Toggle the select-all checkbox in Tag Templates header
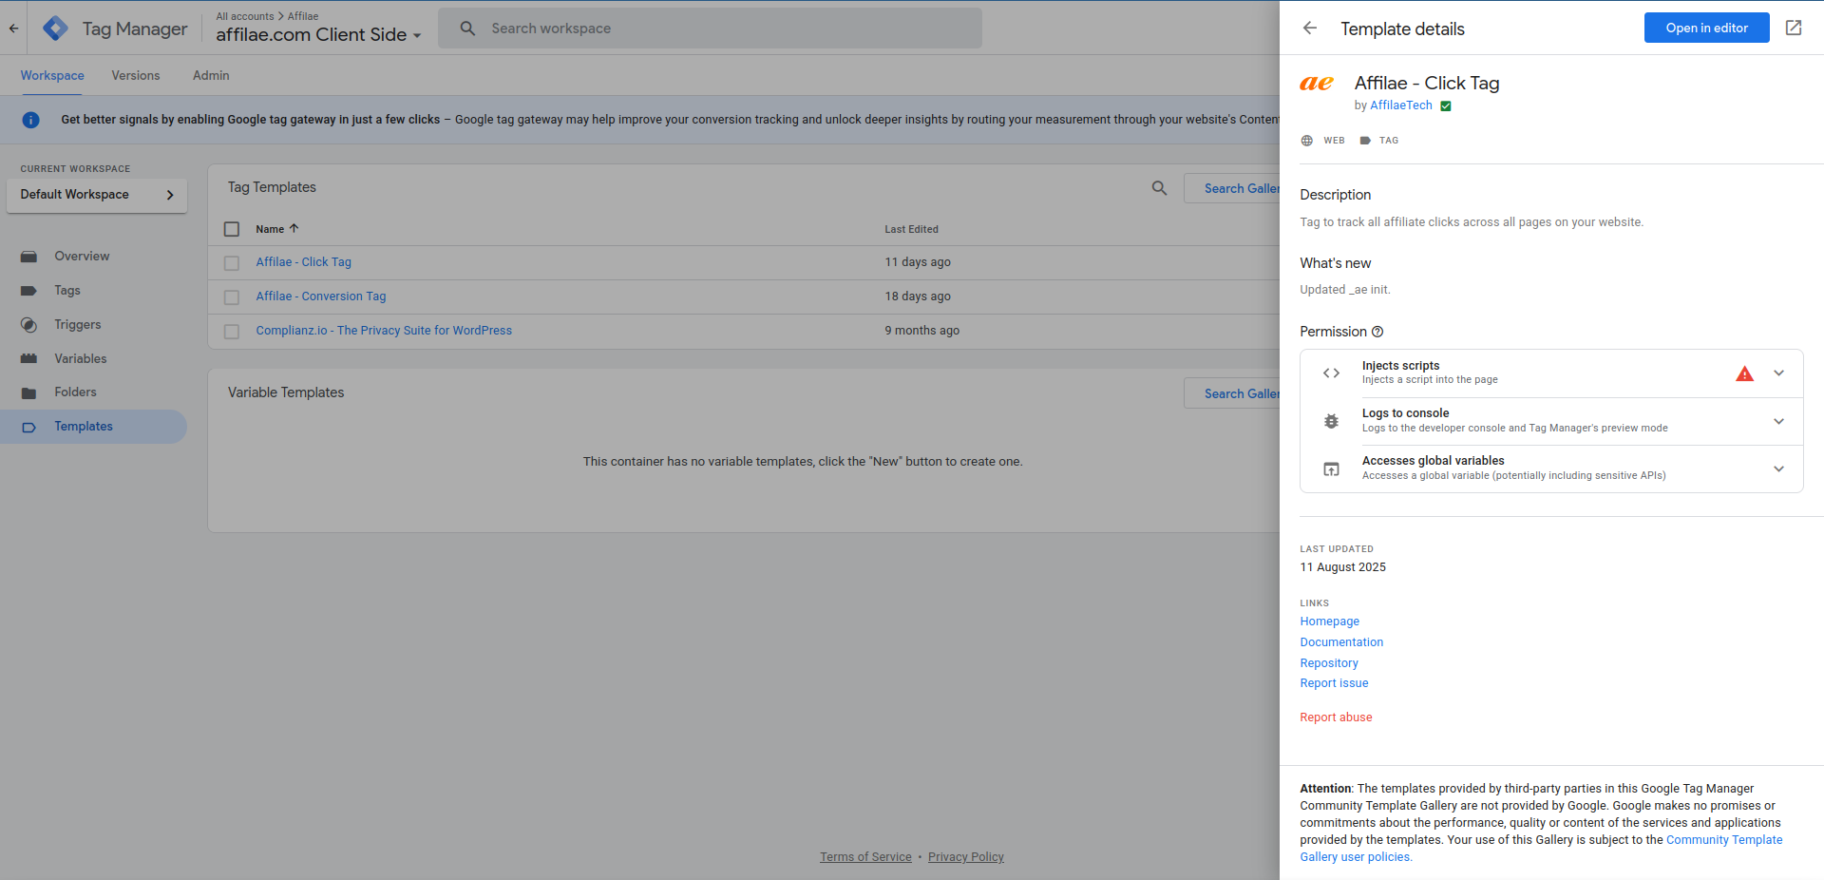Screen dimensions: 1824x880 pos(232,229)
